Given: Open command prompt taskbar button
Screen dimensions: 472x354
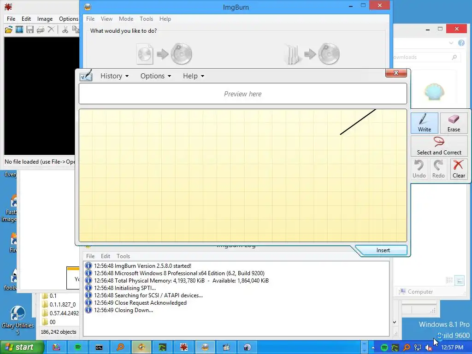Looking at the screenshot, I should [x=99, y=348].
